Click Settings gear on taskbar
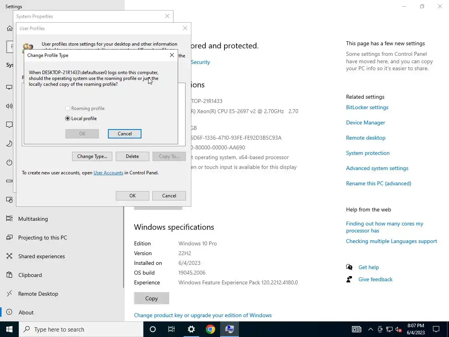 pyautogui.click(x=191, y=329)
